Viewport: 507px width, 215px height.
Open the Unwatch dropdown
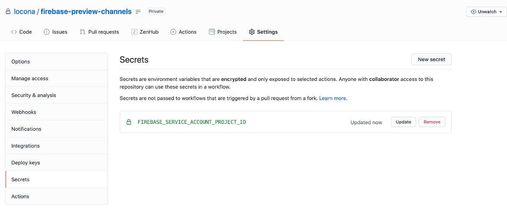tap(486, 12)
